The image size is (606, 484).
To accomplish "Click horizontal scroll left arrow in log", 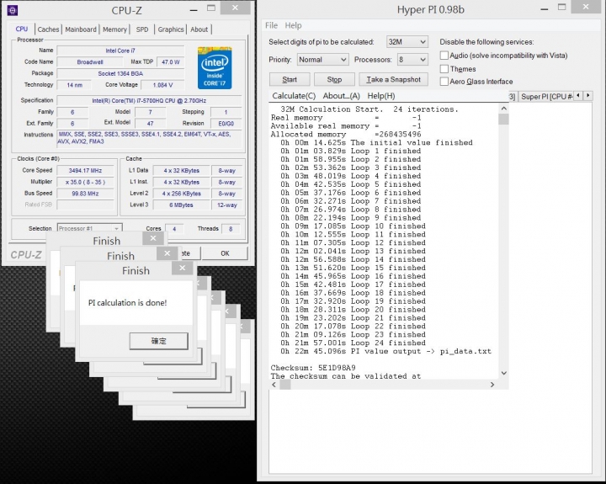I will coord(274,385).
